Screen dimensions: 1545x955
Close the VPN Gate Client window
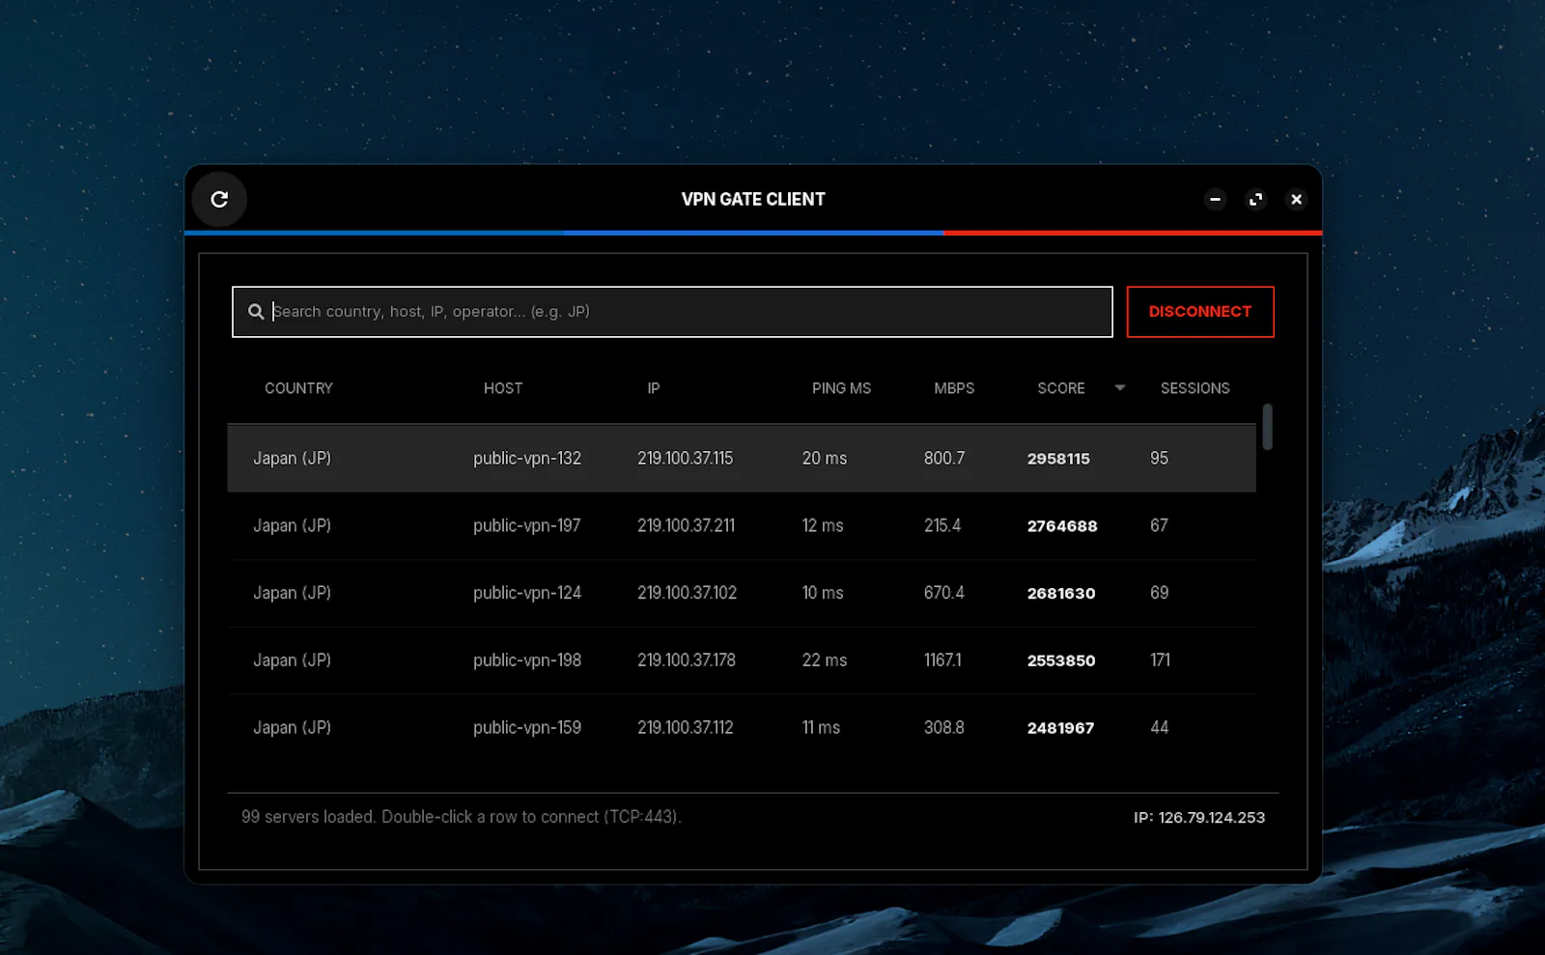coord(1297,199)
